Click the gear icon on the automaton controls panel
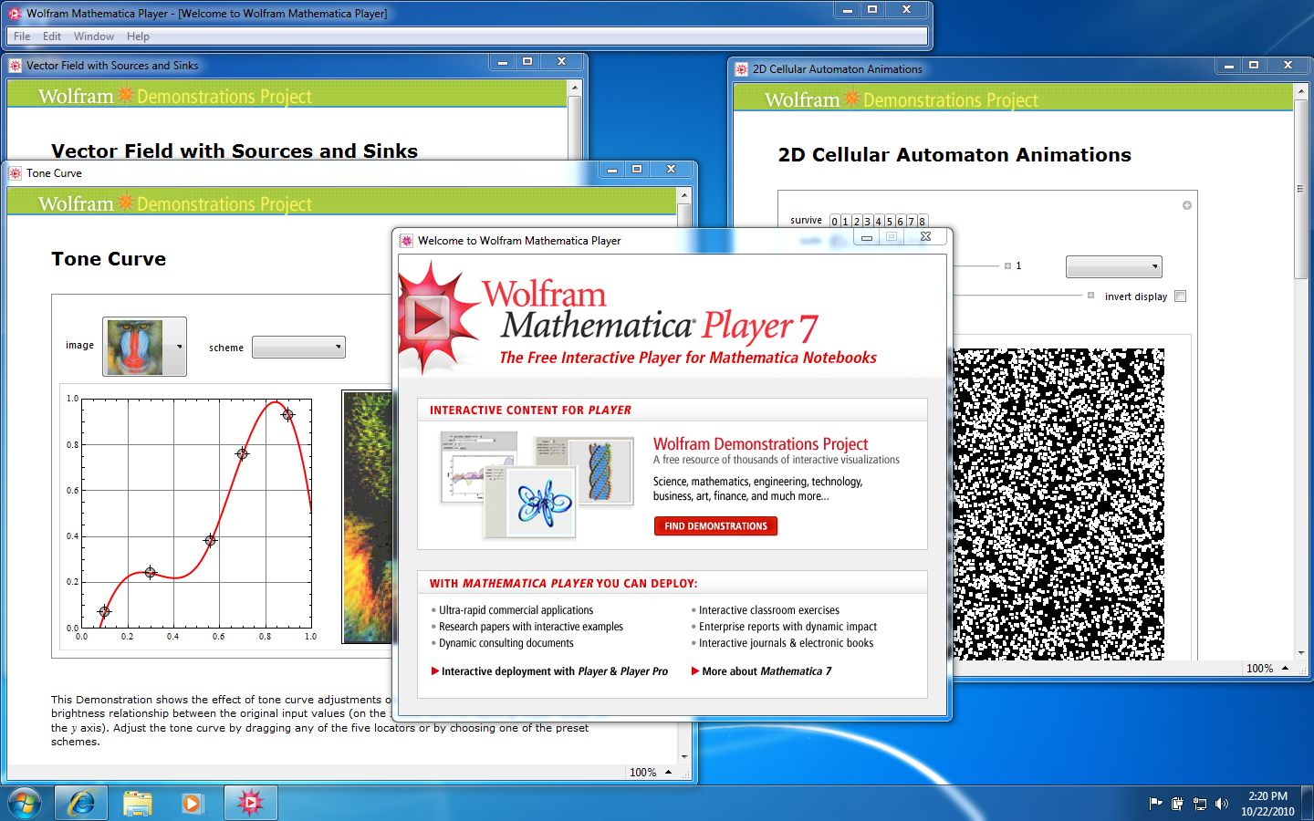The image size is (1314, 821). click(1186, 205)
